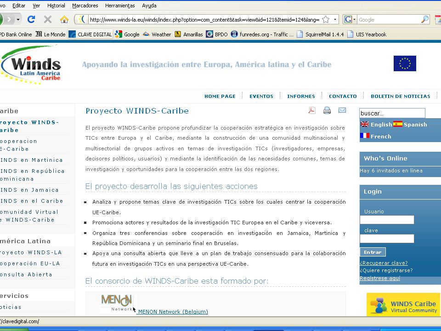Open the URL bar history dropdown arrow
Image resolution: width=441 pixels, height=331 pixels.
coord(335,19)
